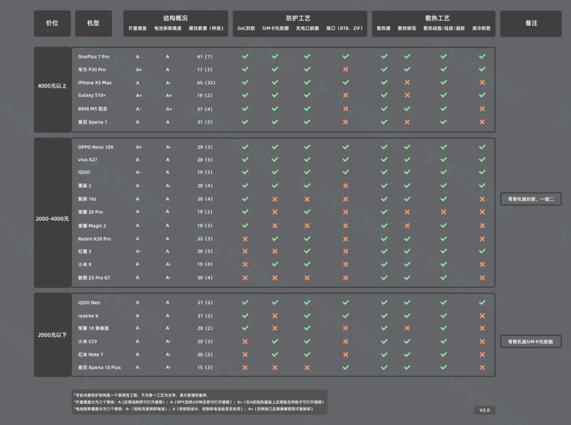Click the model name OnePlus 7 Pro
The width and height of the screenshot is (571, 425).
pos(94,57)
